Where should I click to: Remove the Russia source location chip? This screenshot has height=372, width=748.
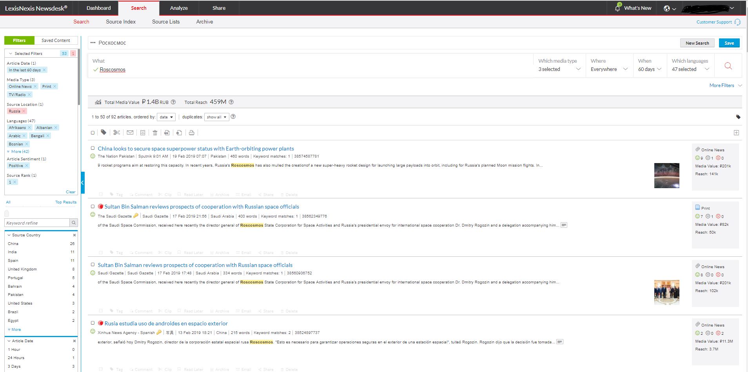pos(24,111)
